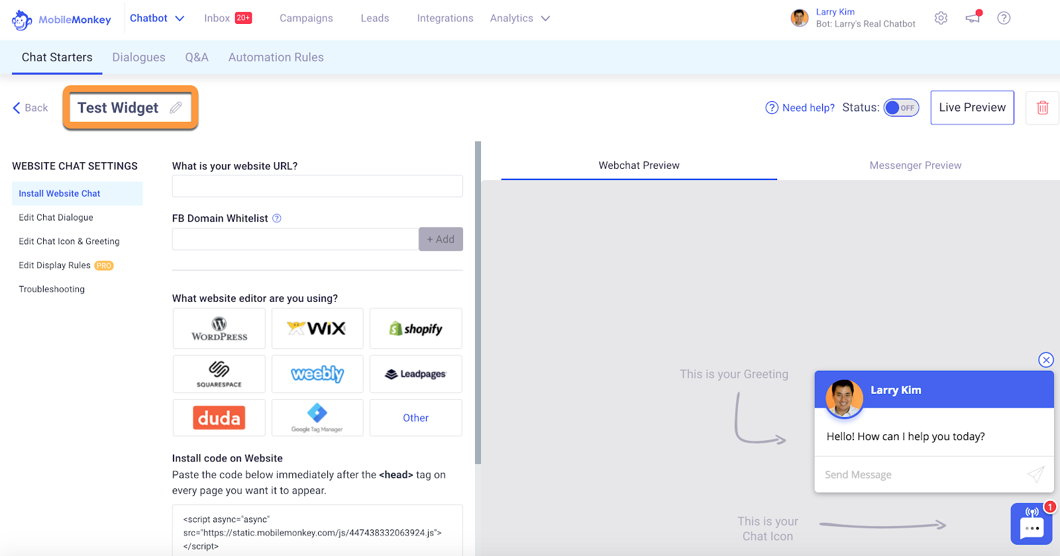Select the Other website editor option
The height and width of the screenshot is (556, 1060).
click(x=416, y=418)
